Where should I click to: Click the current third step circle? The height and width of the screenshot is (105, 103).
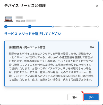(53, 27)
